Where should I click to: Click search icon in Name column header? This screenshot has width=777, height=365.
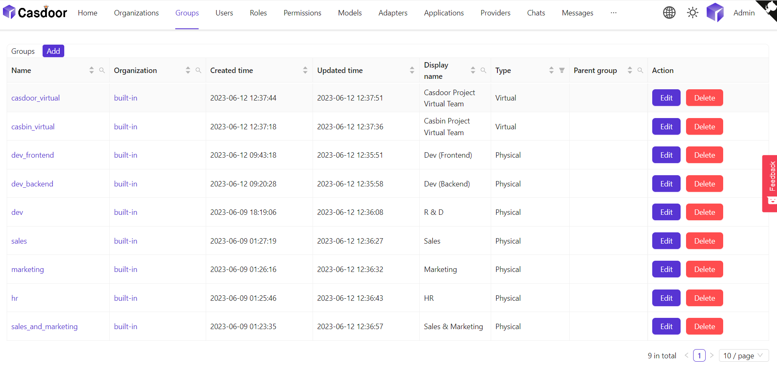coord(102,70)
